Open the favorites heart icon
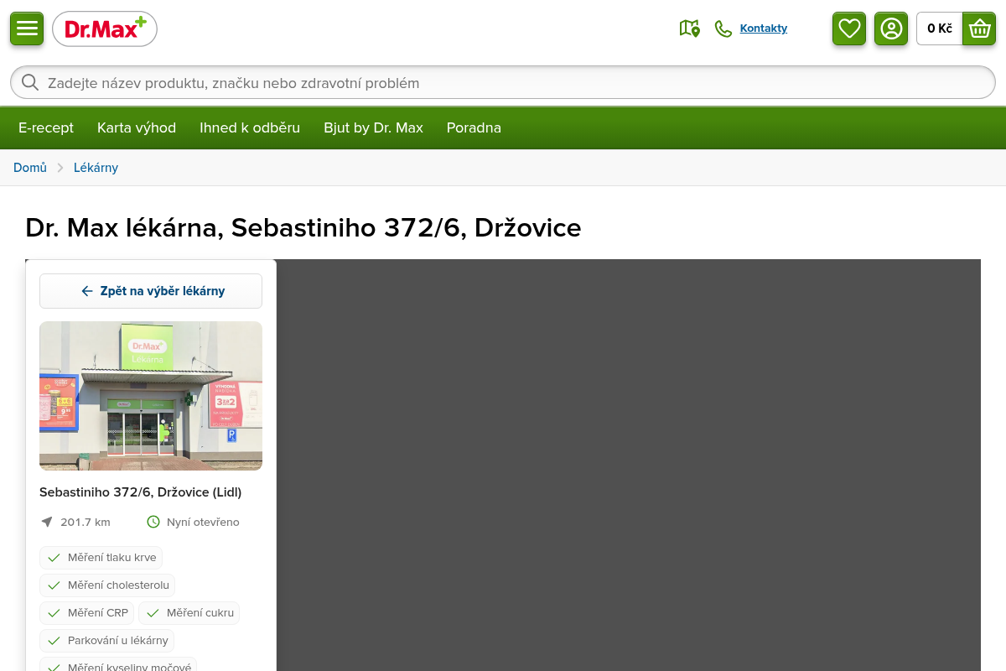The image size is (1006, 671). click(x=849, y=29)
